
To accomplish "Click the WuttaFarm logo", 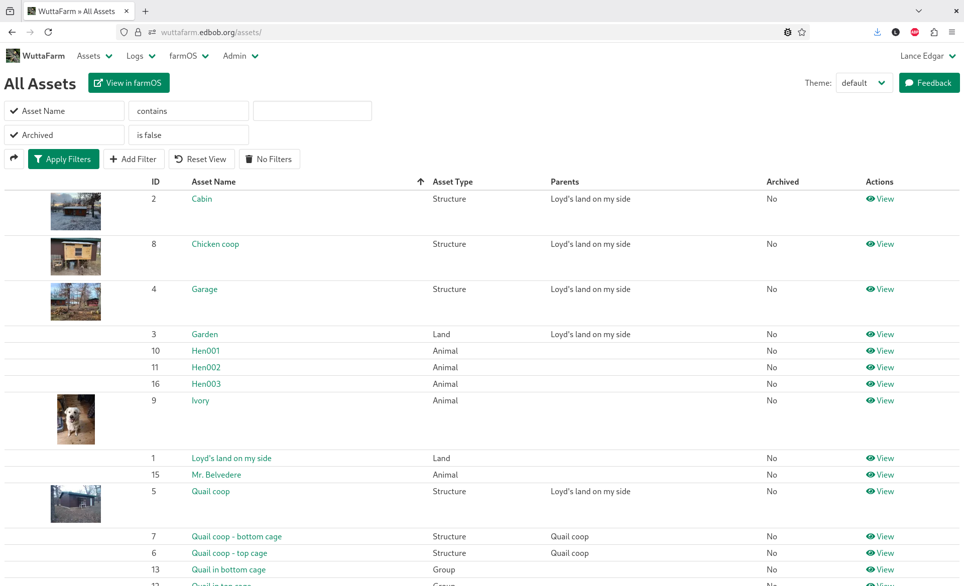I will click(x=13, y=56).
